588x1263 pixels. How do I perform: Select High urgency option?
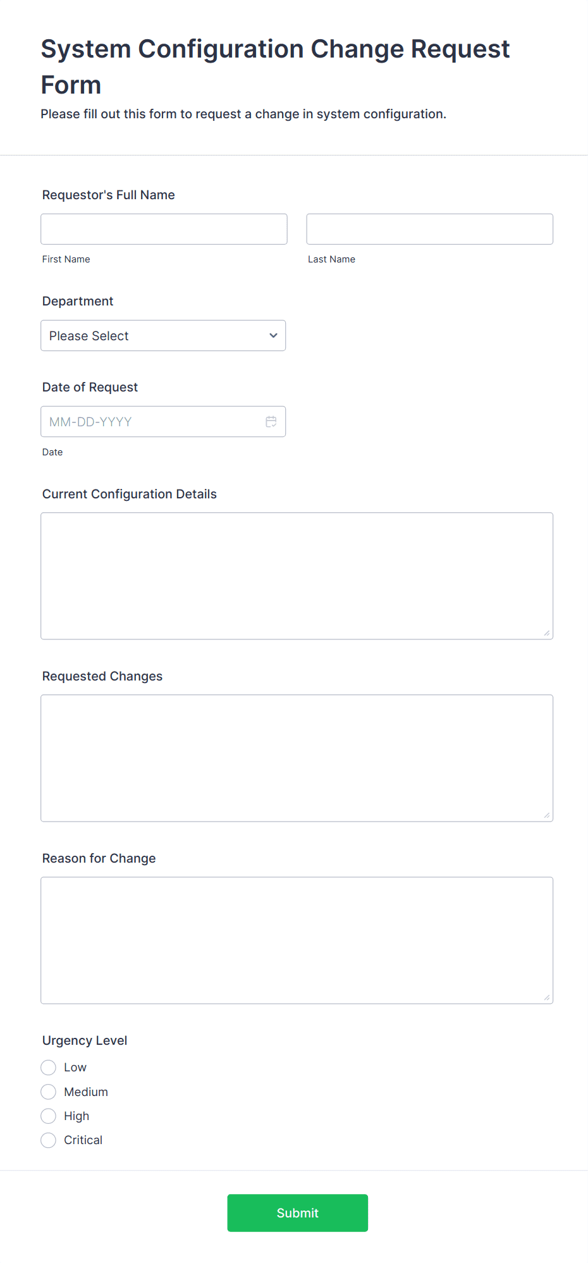point(49,1116)
